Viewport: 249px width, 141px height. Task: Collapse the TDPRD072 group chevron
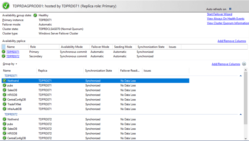[x=241, y=115]
